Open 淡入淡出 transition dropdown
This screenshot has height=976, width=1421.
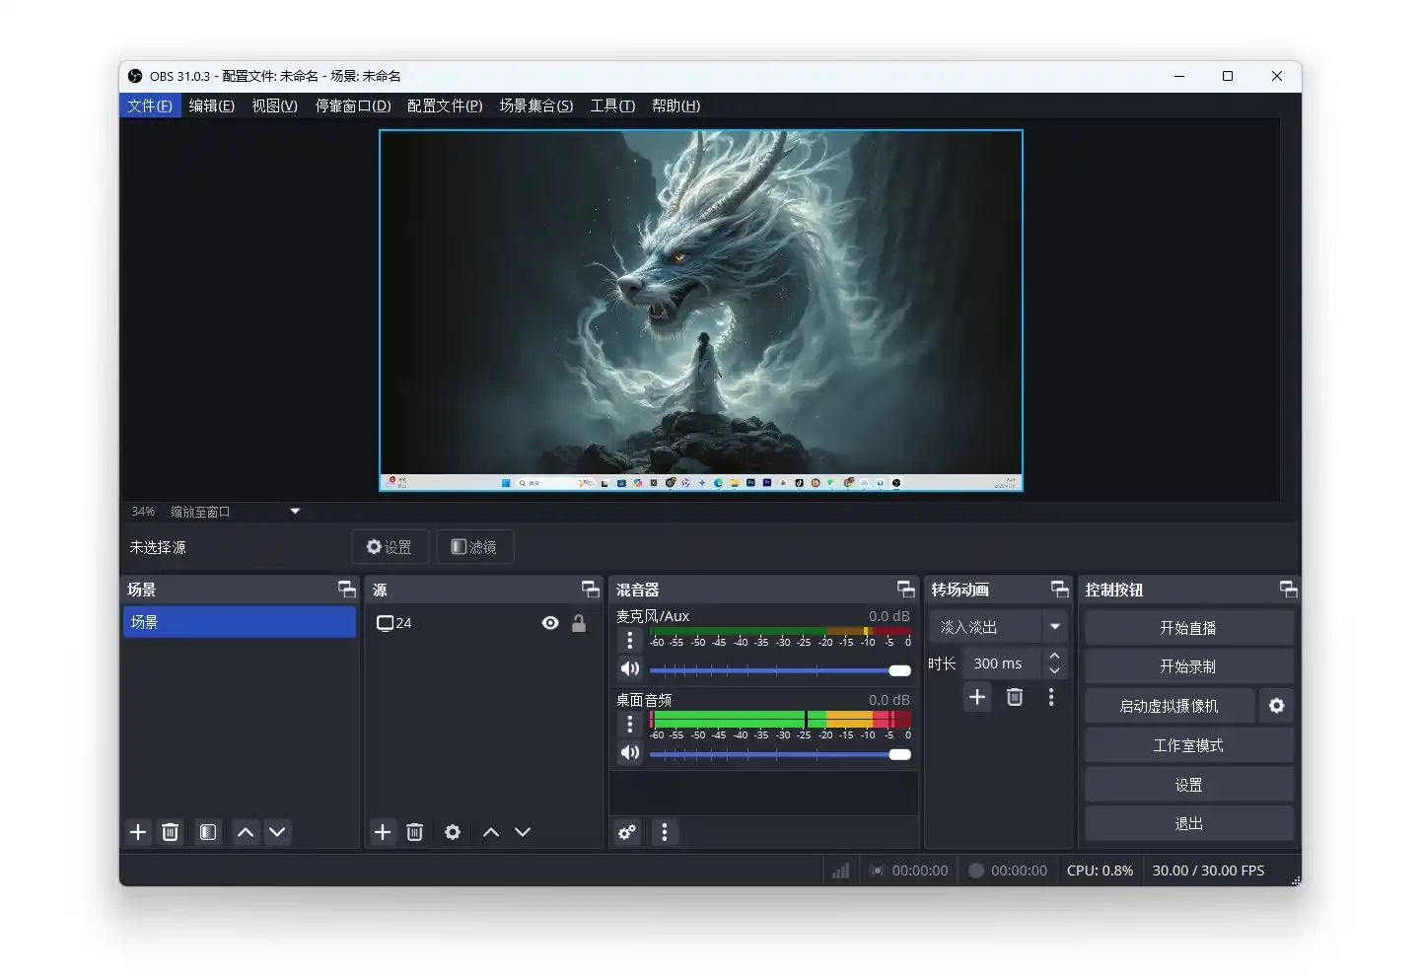[998, 627]
